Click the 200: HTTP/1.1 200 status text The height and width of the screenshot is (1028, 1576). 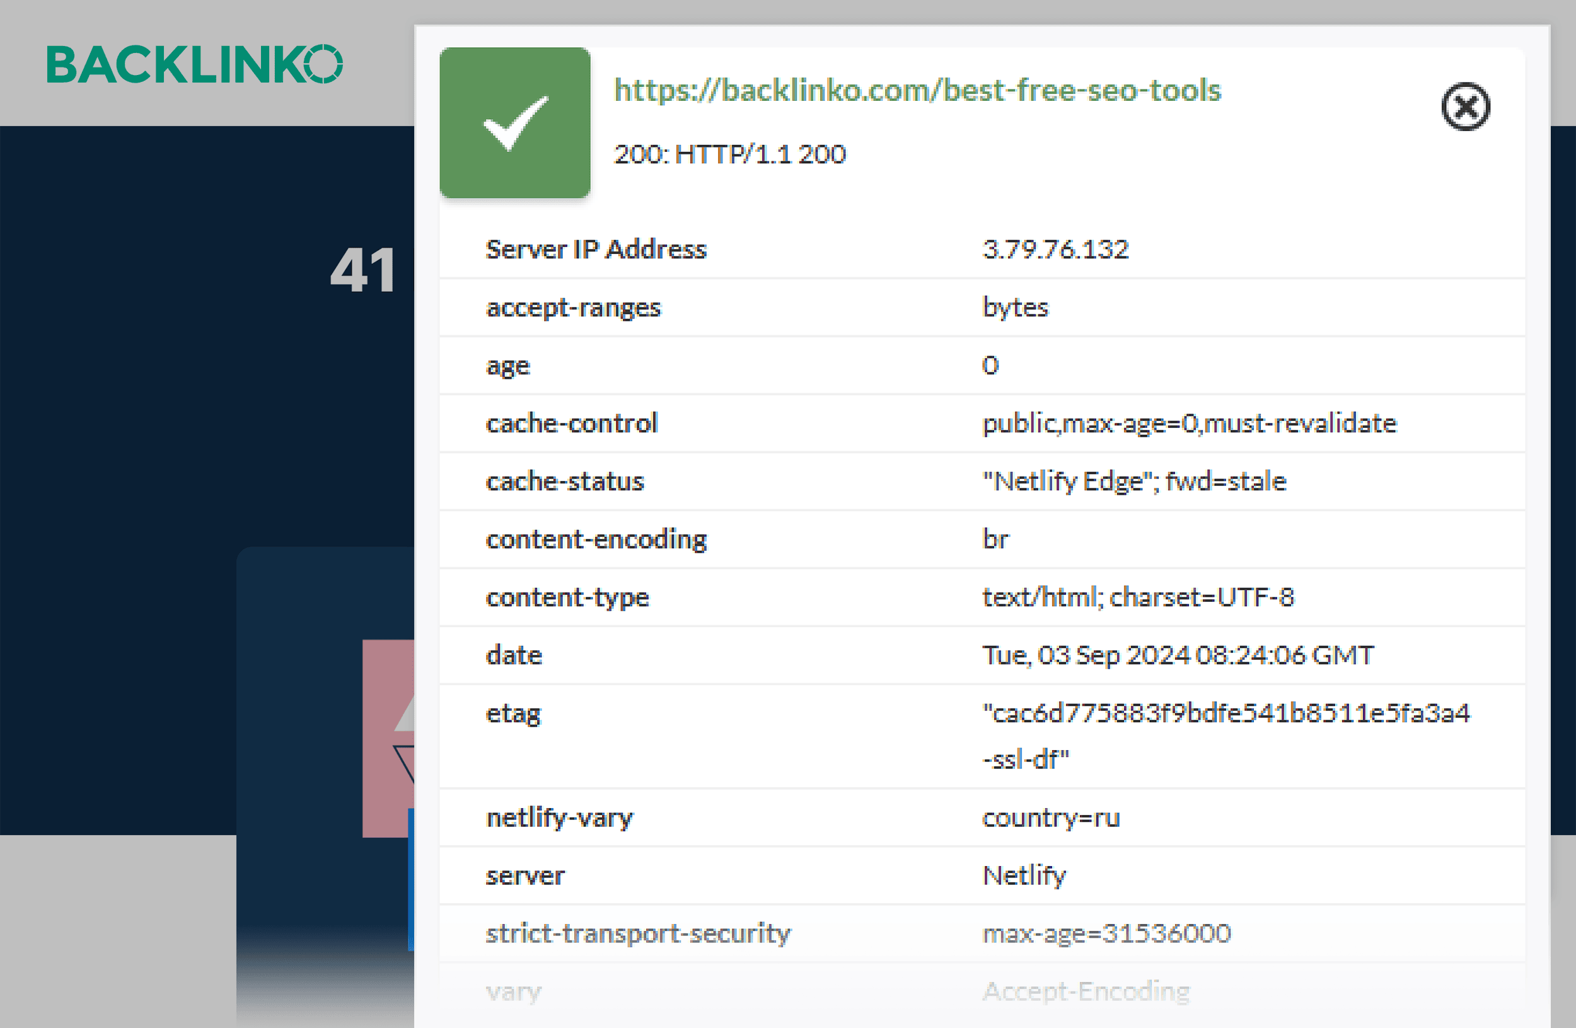(729, 154)
